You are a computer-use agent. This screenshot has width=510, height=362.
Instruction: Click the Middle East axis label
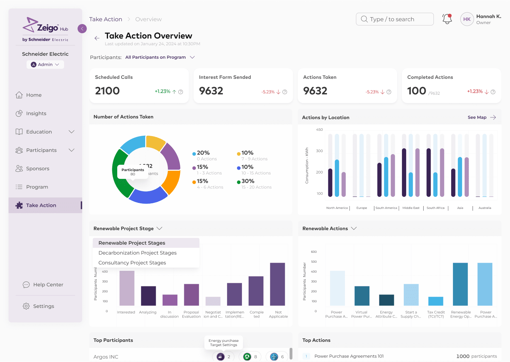tap(411, 208)
